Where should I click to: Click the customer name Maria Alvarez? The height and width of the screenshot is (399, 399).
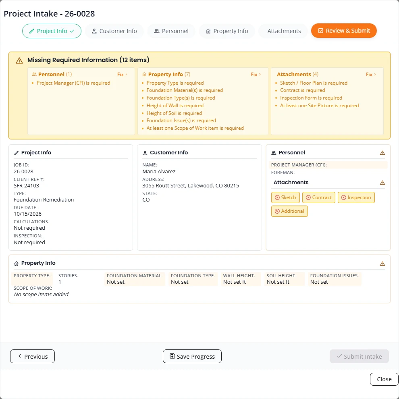click(x=159, y=172)
